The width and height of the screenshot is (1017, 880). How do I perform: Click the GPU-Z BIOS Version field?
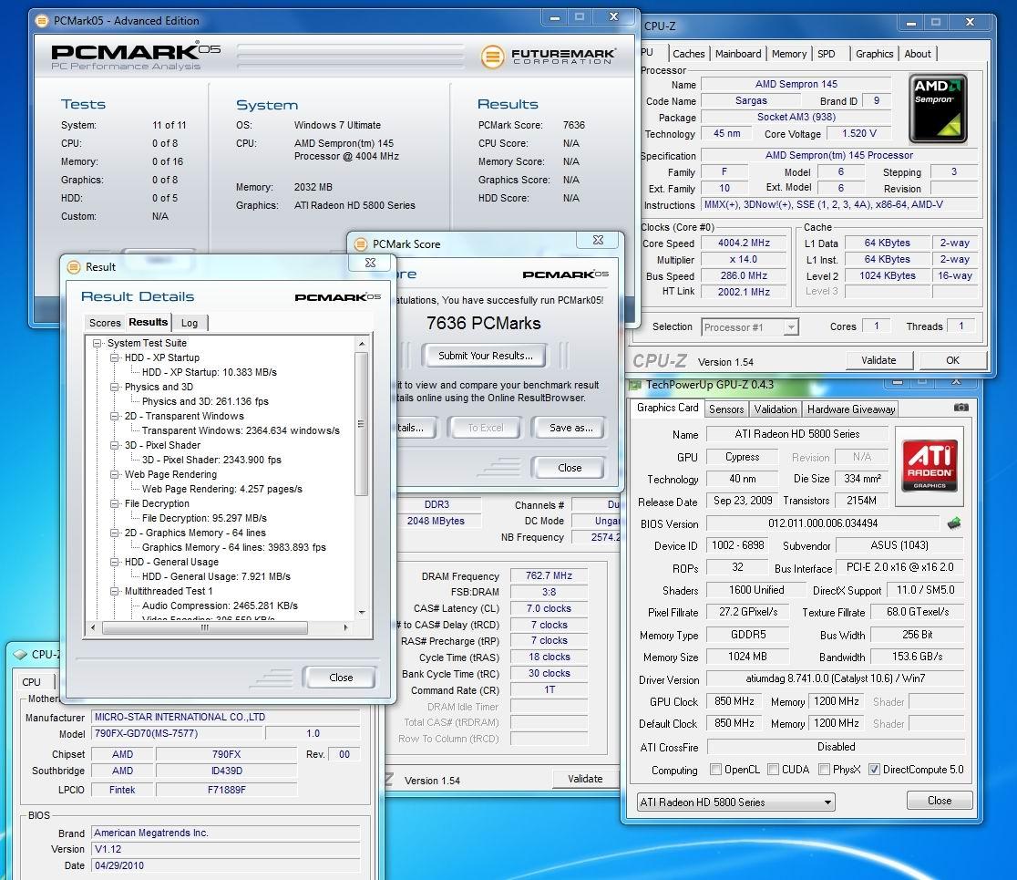pyautogui.click(x=822, y=523)
